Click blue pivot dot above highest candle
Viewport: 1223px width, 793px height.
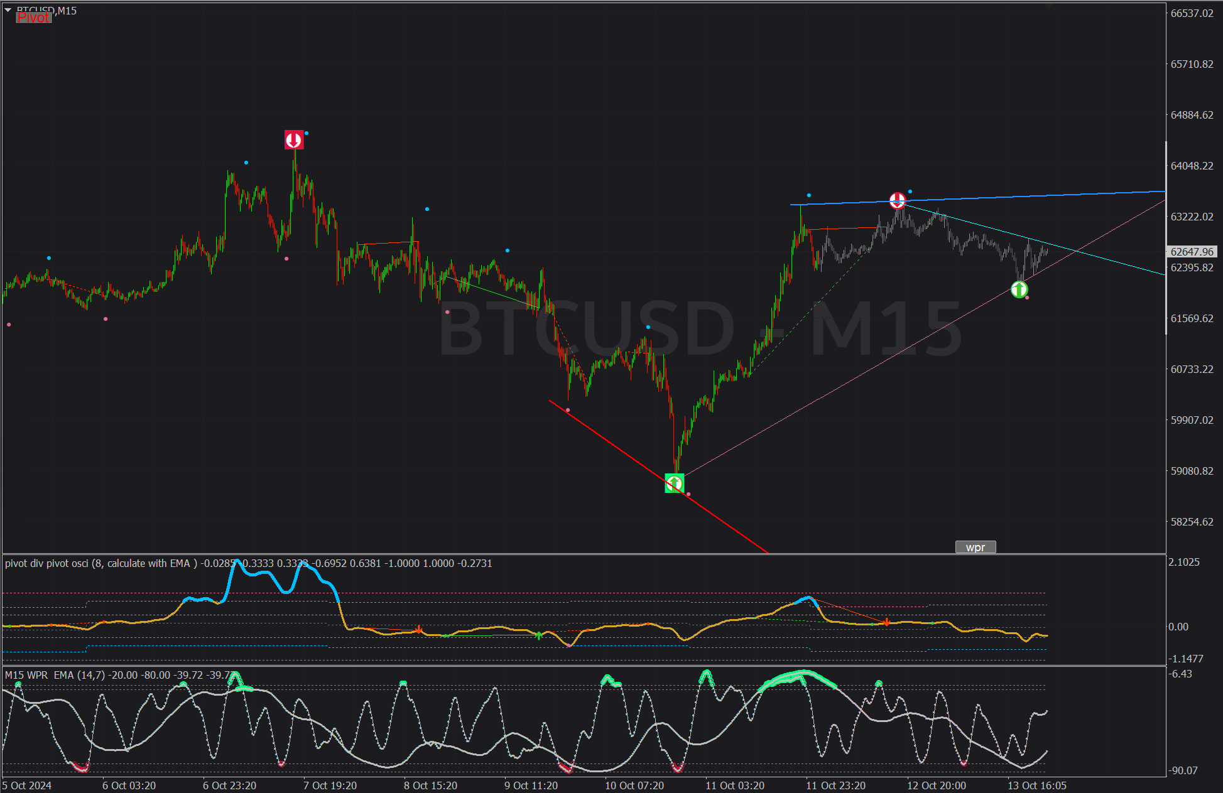point(306,133)
